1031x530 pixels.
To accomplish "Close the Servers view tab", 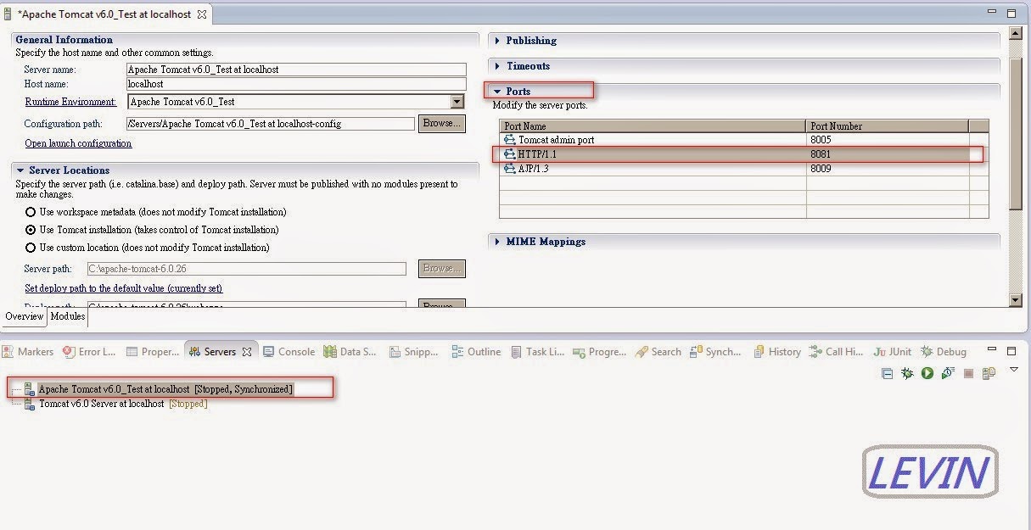I will (247, 352).
